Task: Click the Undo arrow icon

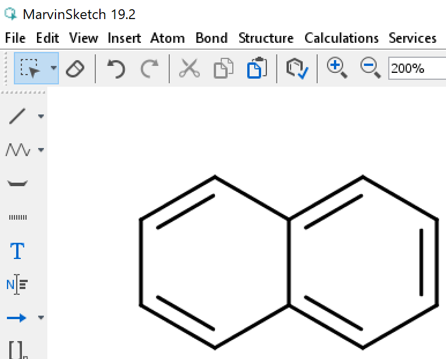Action: click(116, 69)
